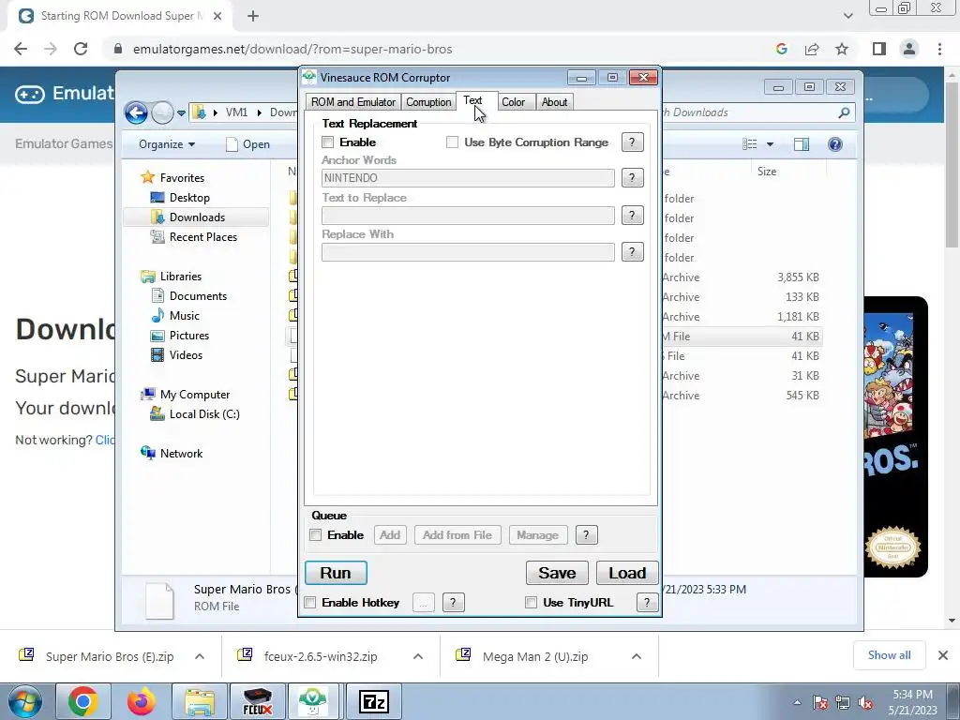Screen dimensions: 960x720
Task: Click the hotkey selection button
Action: point(424,603)
